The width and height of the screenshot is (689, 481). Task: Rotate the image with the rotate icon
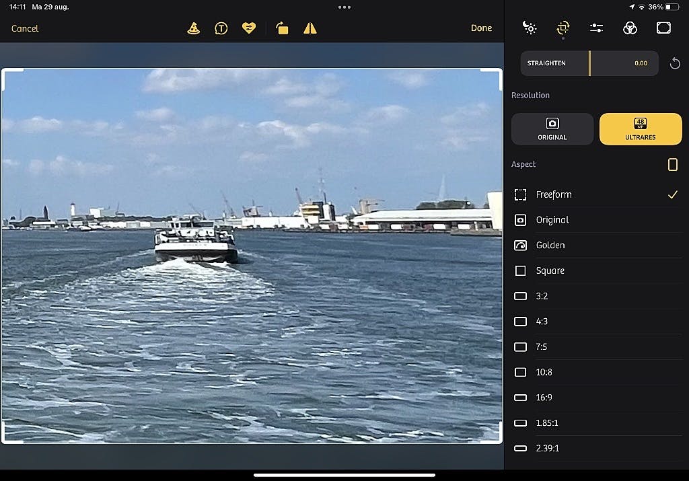(x=282, y=28)
